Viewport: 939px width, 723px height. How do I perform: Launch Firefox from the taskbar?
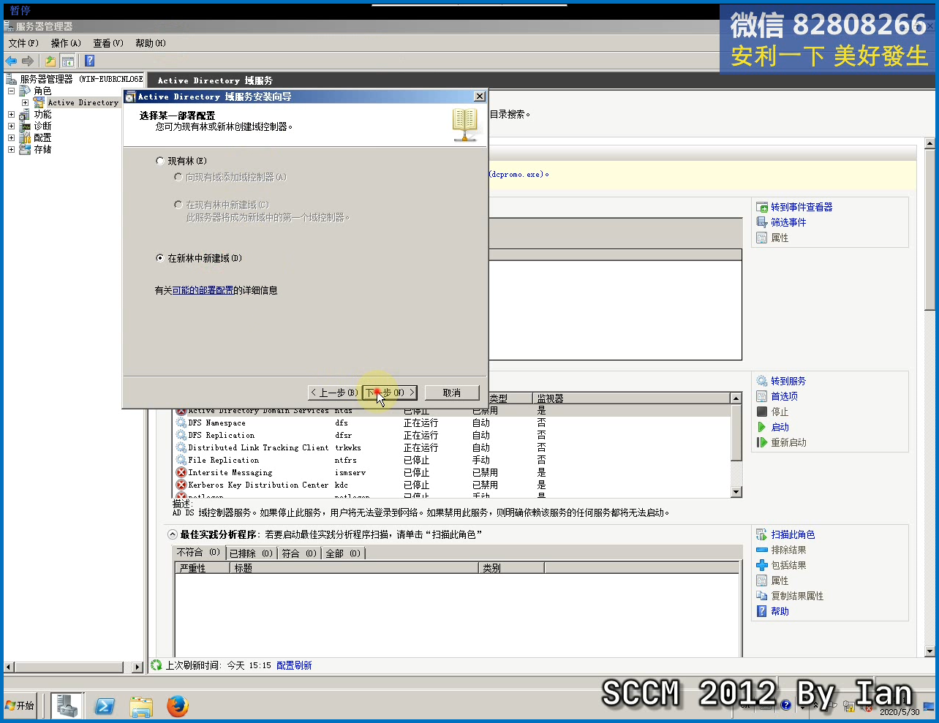[177, 705]
